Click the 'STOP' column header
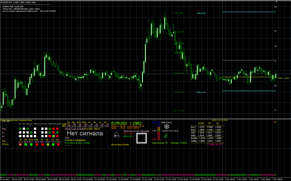The height and width of the screenshot is (181, 291). tap(201, 123)
